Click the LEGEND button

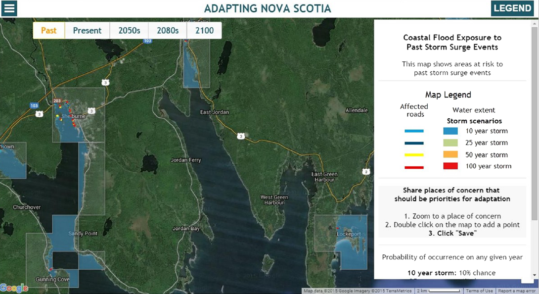pyautogui.click(x=512, y=8)
